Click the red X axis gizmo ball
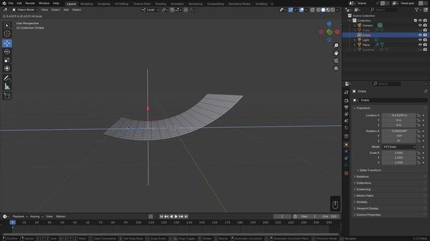Screen dimensions: 430x241 [x=337, y=32]
